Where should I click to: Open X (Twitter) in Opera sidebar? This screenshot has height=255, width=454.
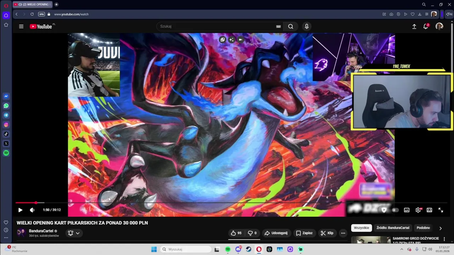click(6, 143)
